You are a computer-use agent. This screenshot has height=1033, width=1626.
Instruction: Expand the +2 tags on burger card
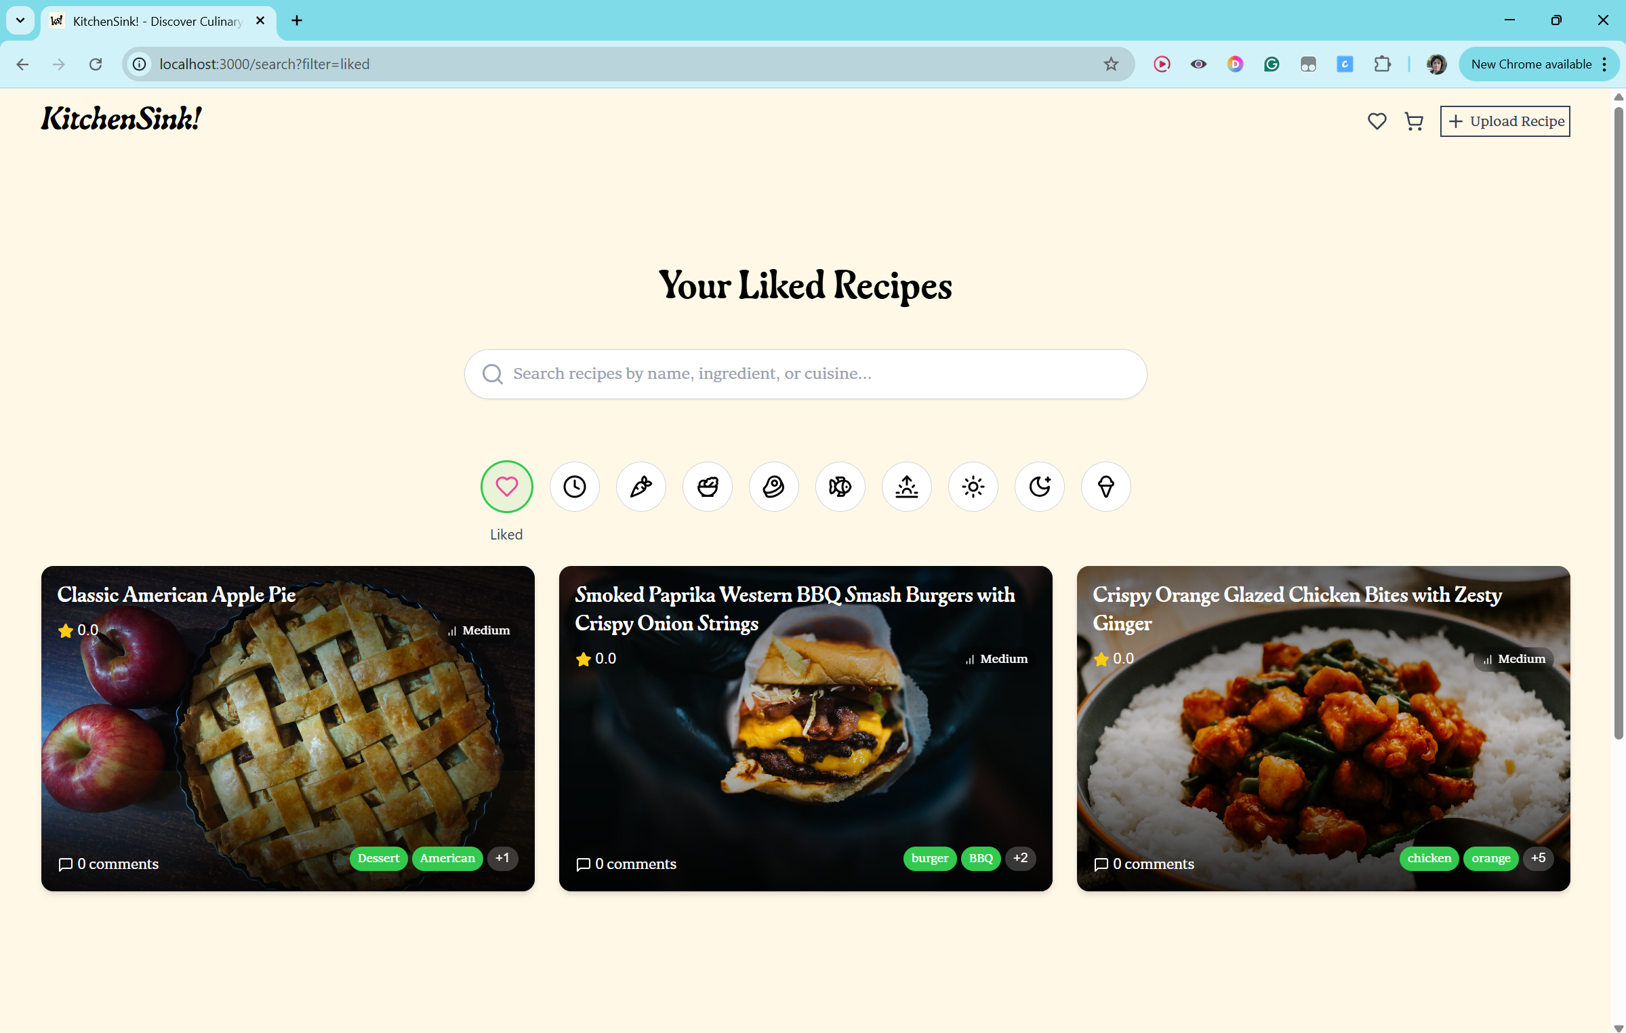tap(1020, 857)
